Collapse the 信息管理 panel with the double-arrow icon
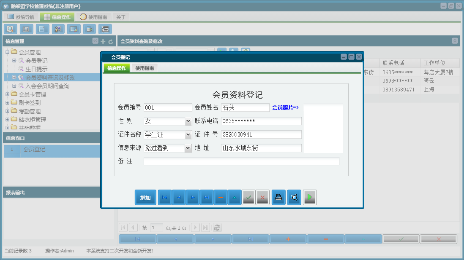The width and height of the screenshot is (464, 260). click(95, 41)
